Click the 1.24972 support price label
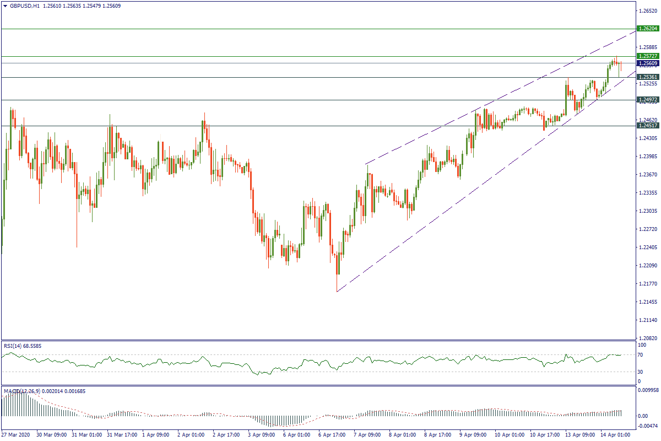 (x=648, y=100)
